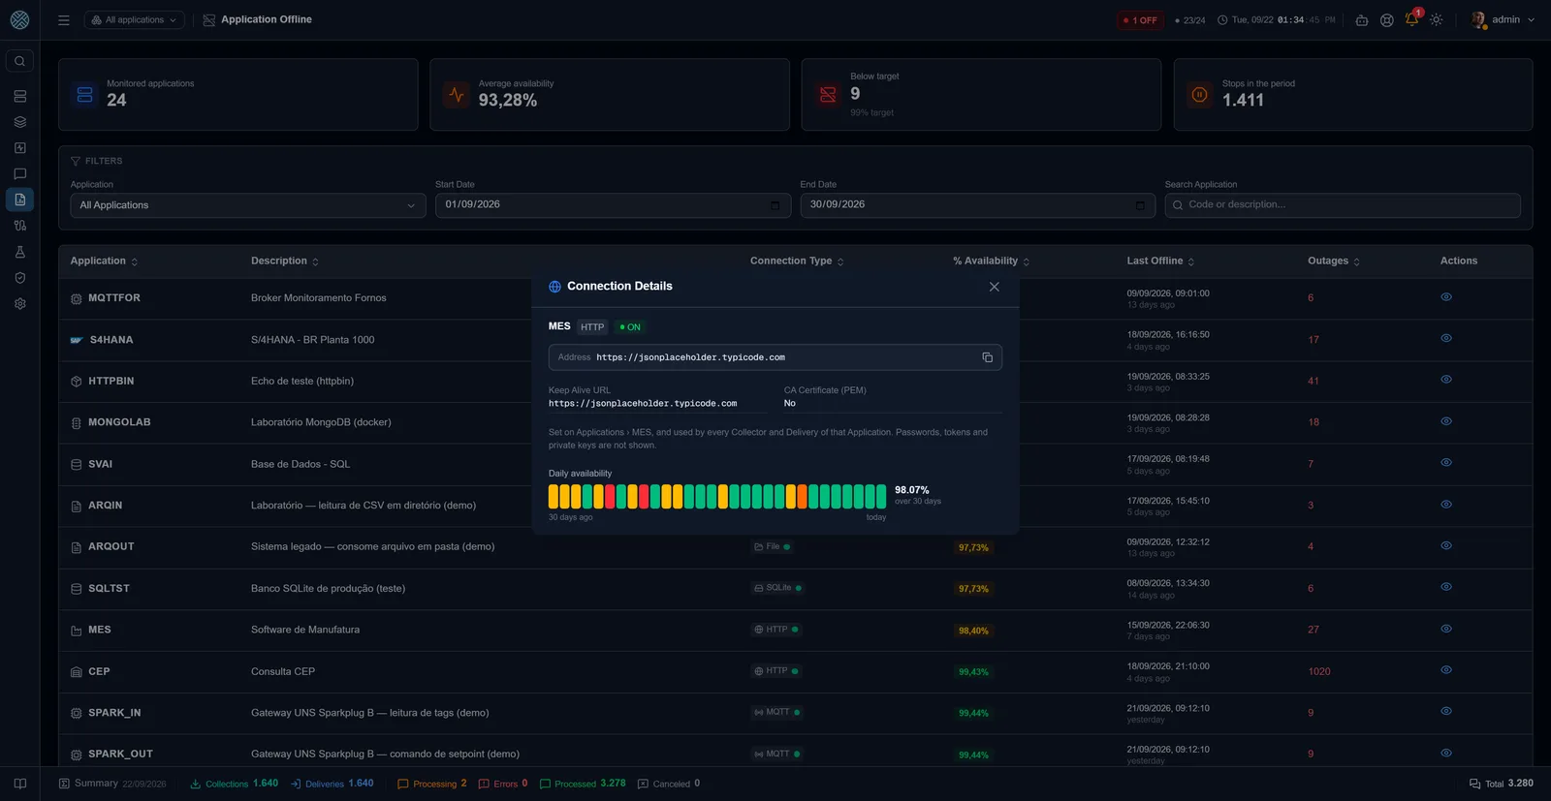Sort by Connection Type column
The height and width of the screenshot is (801, 1551).
(x=797, y=262)
